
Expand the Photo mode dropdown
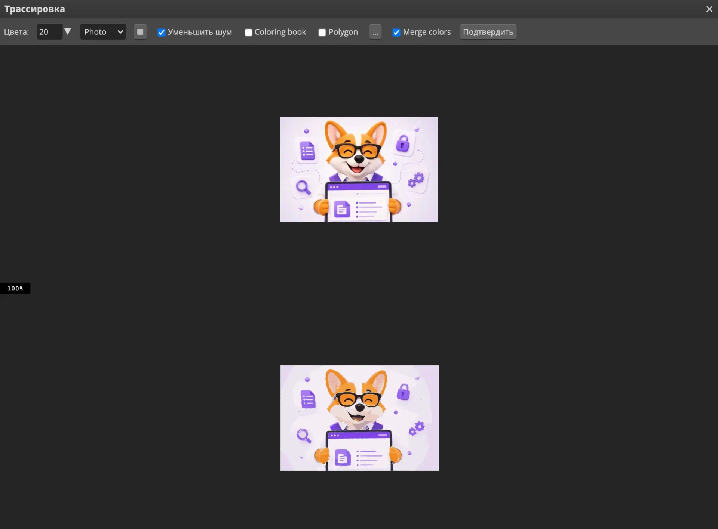point(103,32)
